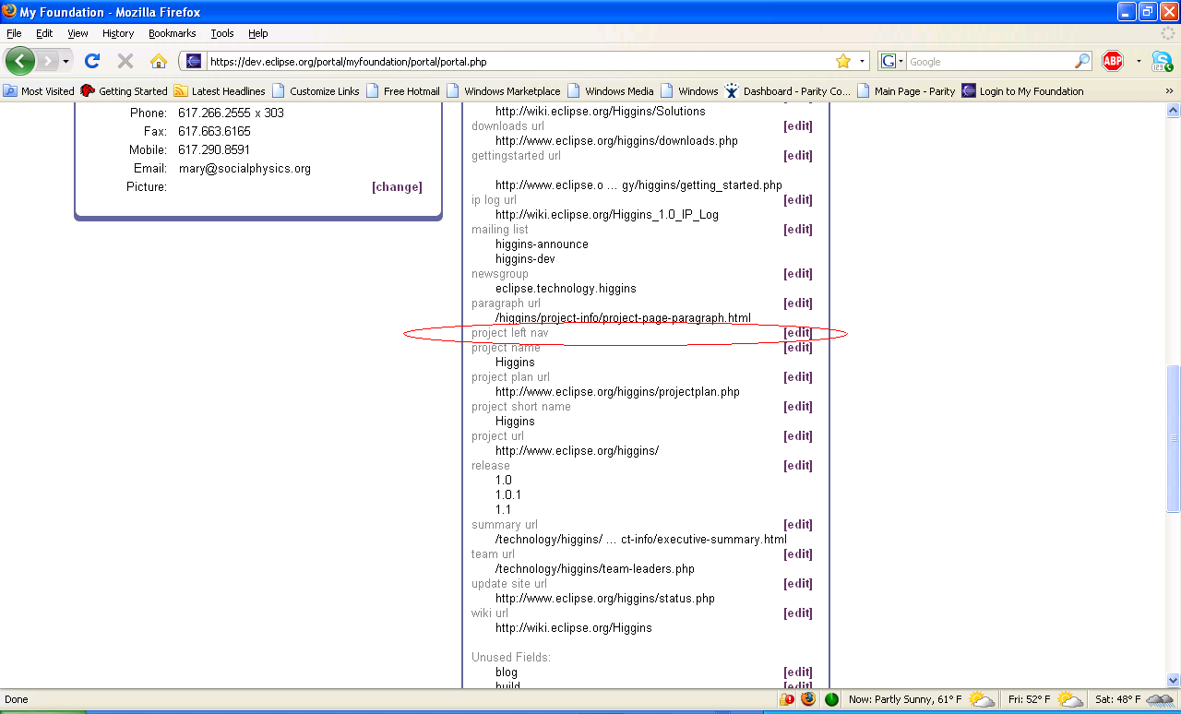Open the View menu
This screenshot has height=714, width=1181.
pyautogui.click(x=78, y=33)
